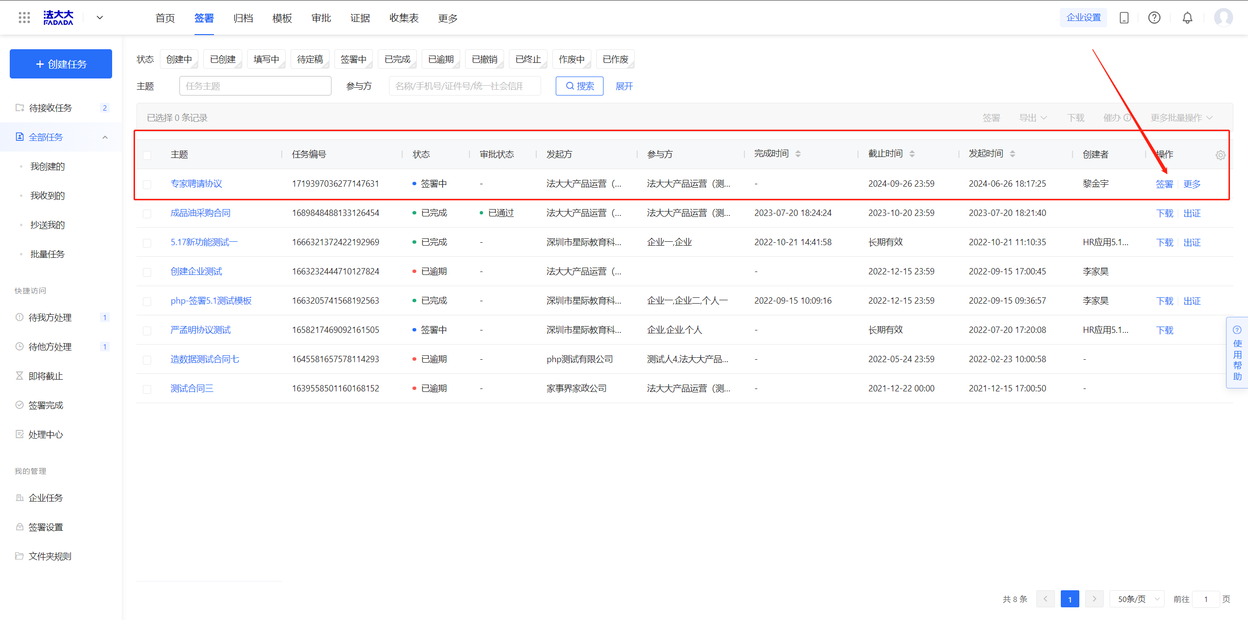1248x620 pixels.
Task: Open 企业设置 button
Action: (x=1084, y=18)
